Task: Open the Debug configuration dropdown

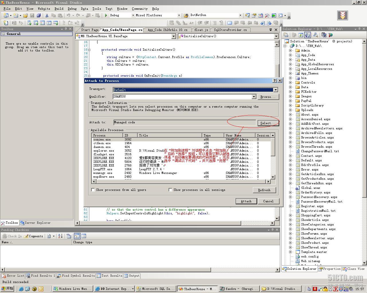Action: coord(133,15)
